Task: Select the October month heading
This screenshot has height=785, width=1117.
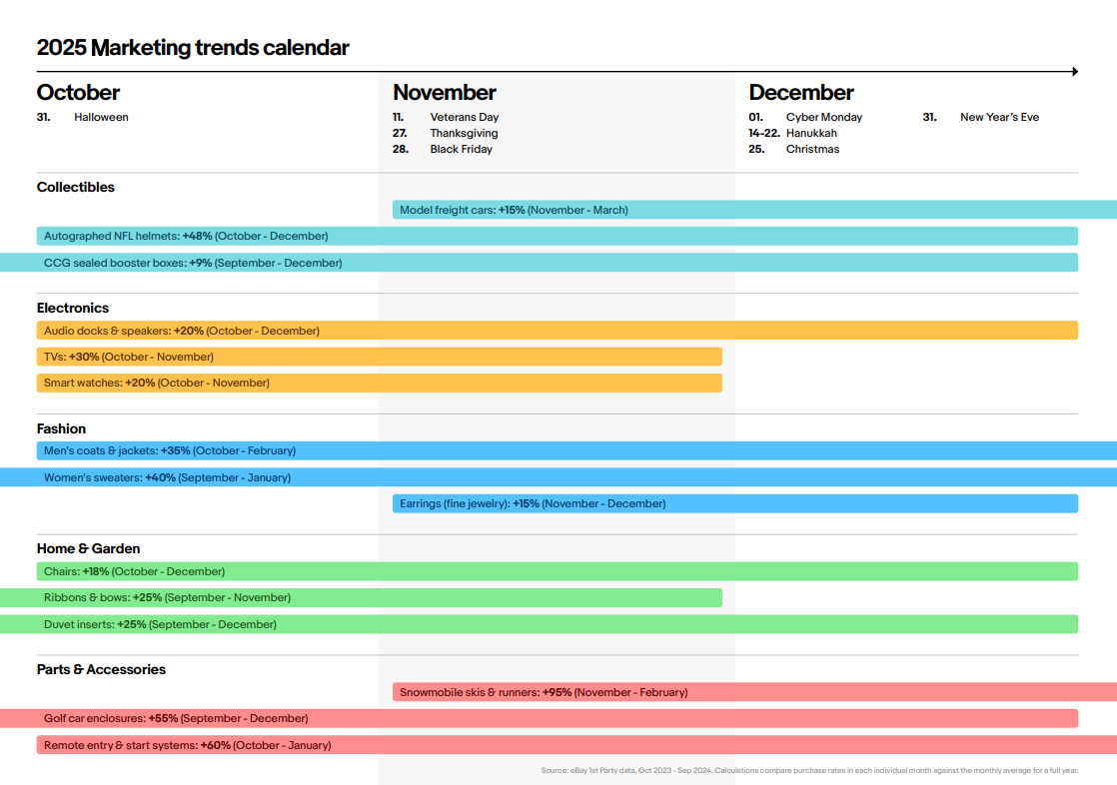Action: coord(78,93)
